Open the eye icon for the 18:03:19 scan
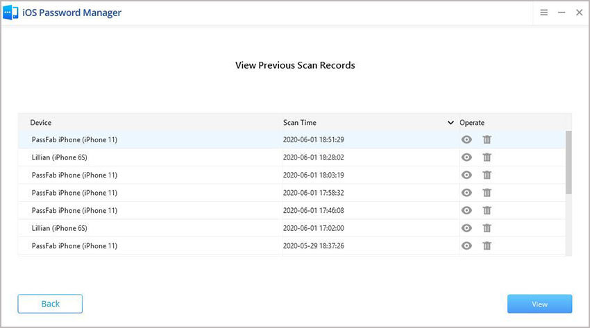The height and width of the screenshot is (328, 590). (x=466, y=175)
